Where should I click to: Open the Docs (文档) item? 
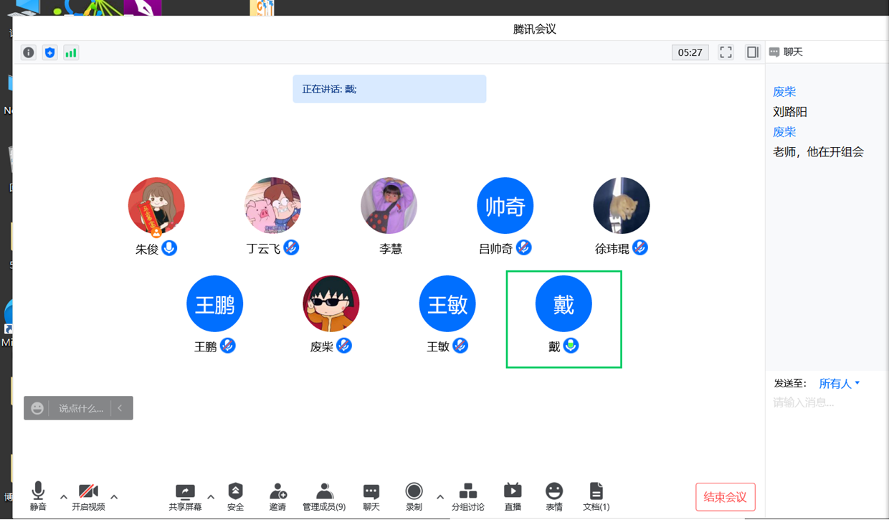tap(596, 496)
